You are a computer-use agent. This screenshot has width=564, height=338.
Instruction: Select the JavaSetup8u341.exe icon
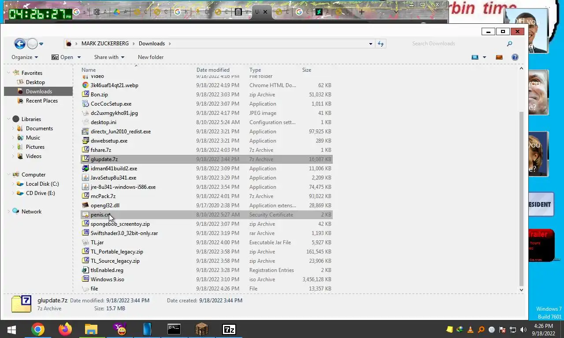pyautogui.click(x=86, y=178)
